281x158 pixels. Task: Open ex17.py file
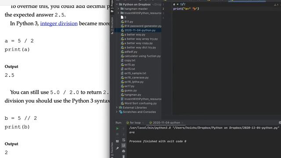click(128, 86)
